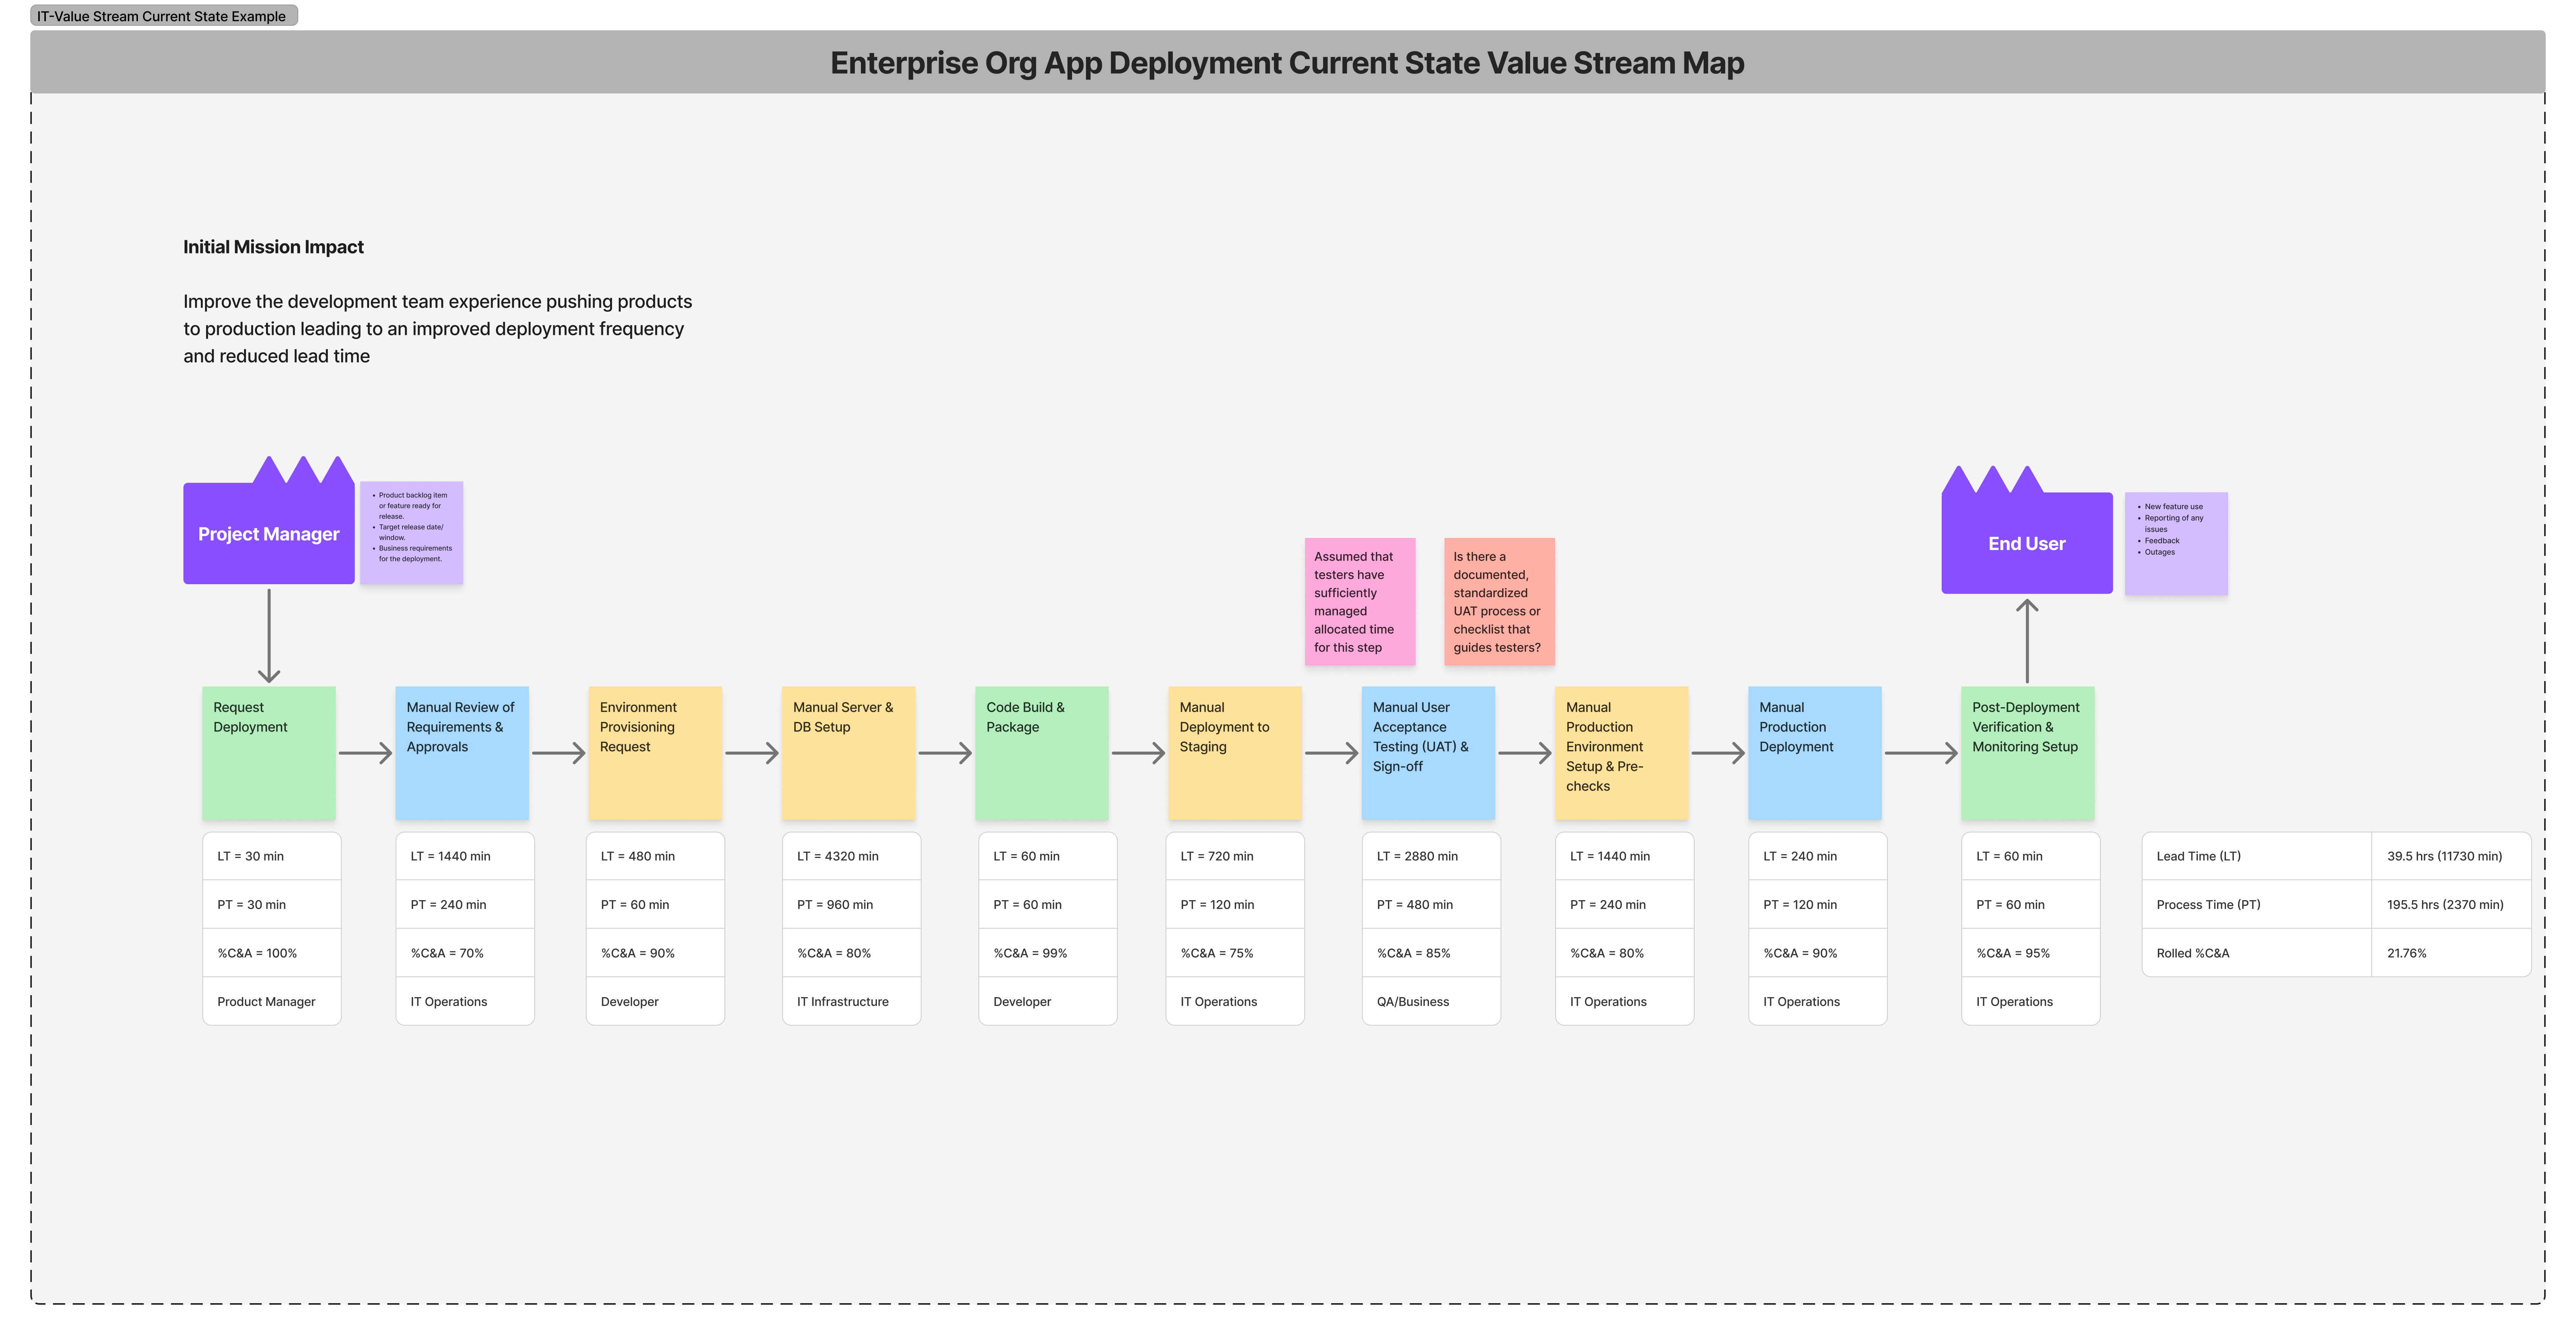The height and width of the screenshot is (1335, 2576).
Task: Select Environment Provisioning Request sticky note
Action: [x=655, y=753]
